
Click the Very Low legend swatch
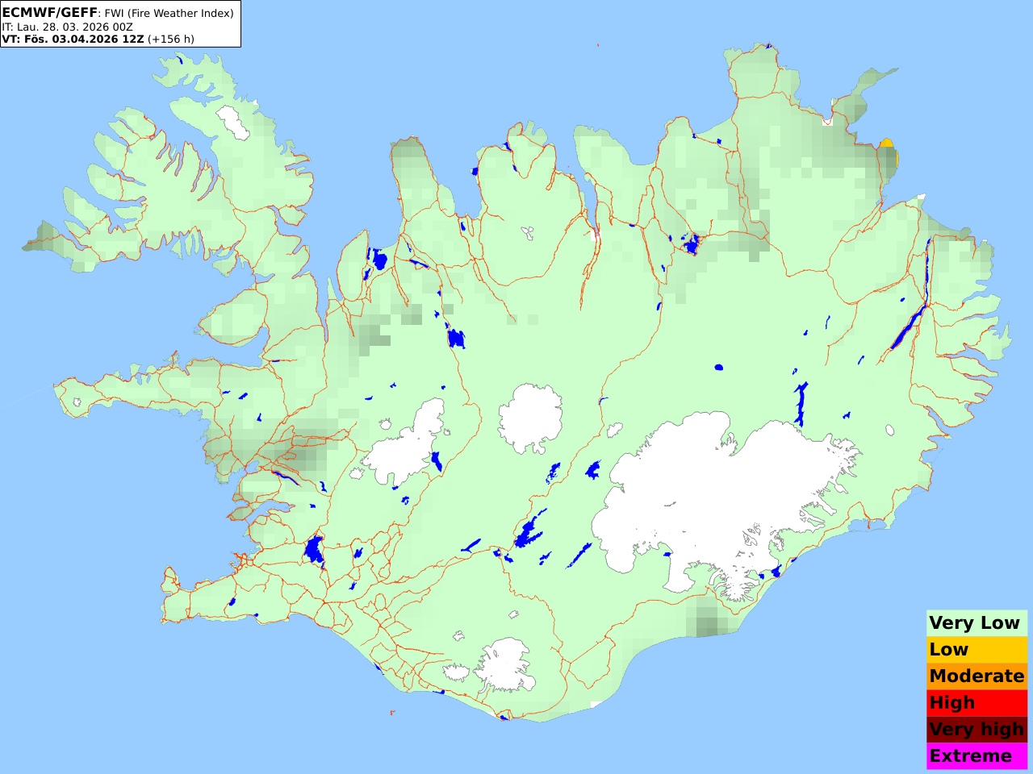click(x=977, y=623)
